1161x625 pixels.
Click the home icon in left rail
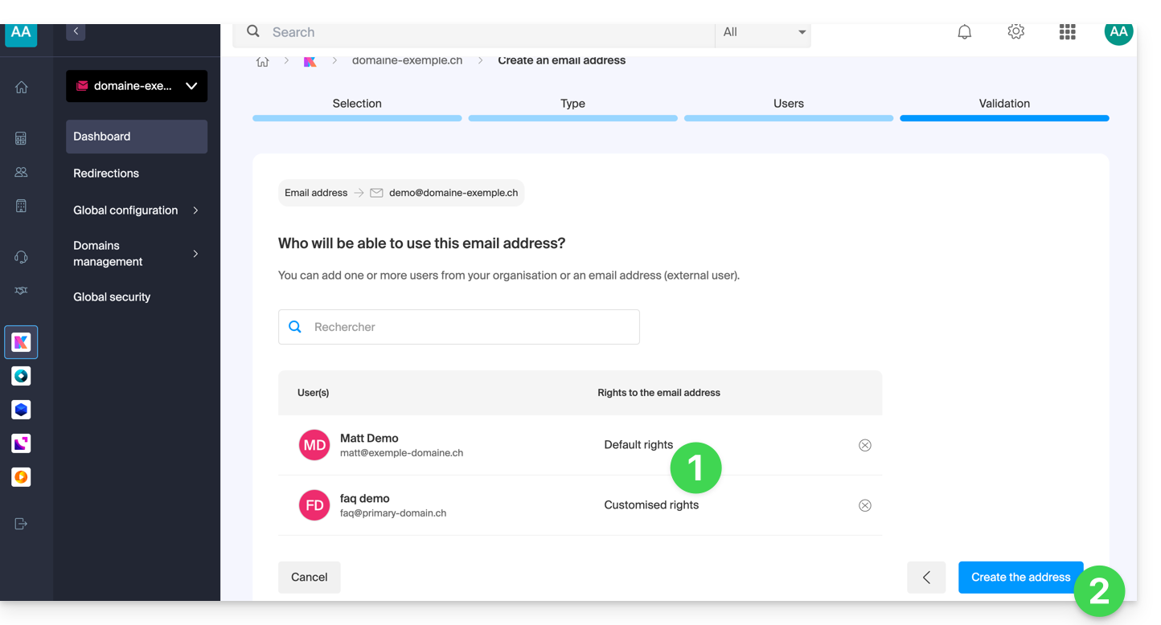(22, 88)
